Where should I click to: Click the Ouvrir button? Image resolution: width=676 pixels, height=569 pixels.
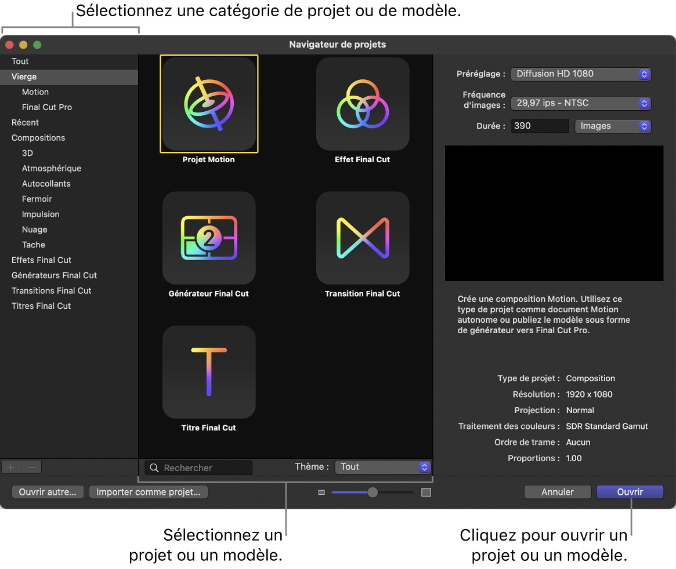coord(630,492)
